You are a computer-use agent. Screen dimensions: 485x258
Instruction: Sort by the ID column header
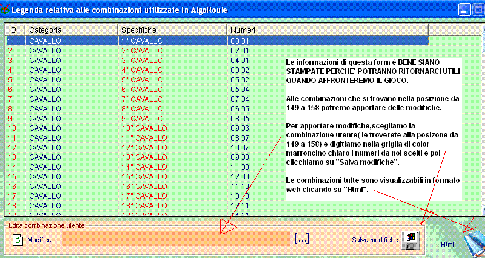(15, 30)
